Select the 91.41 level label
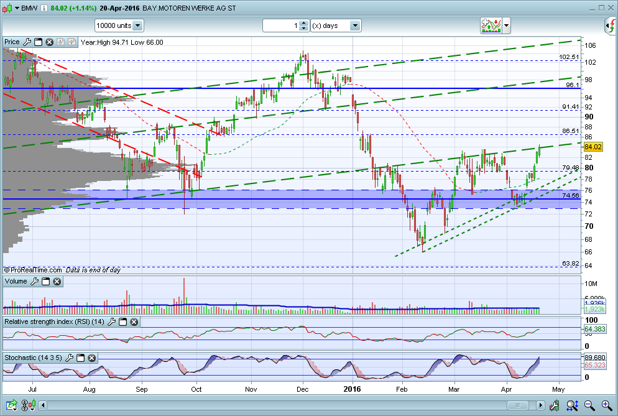618x416 pixels. (x=570, y=107)
